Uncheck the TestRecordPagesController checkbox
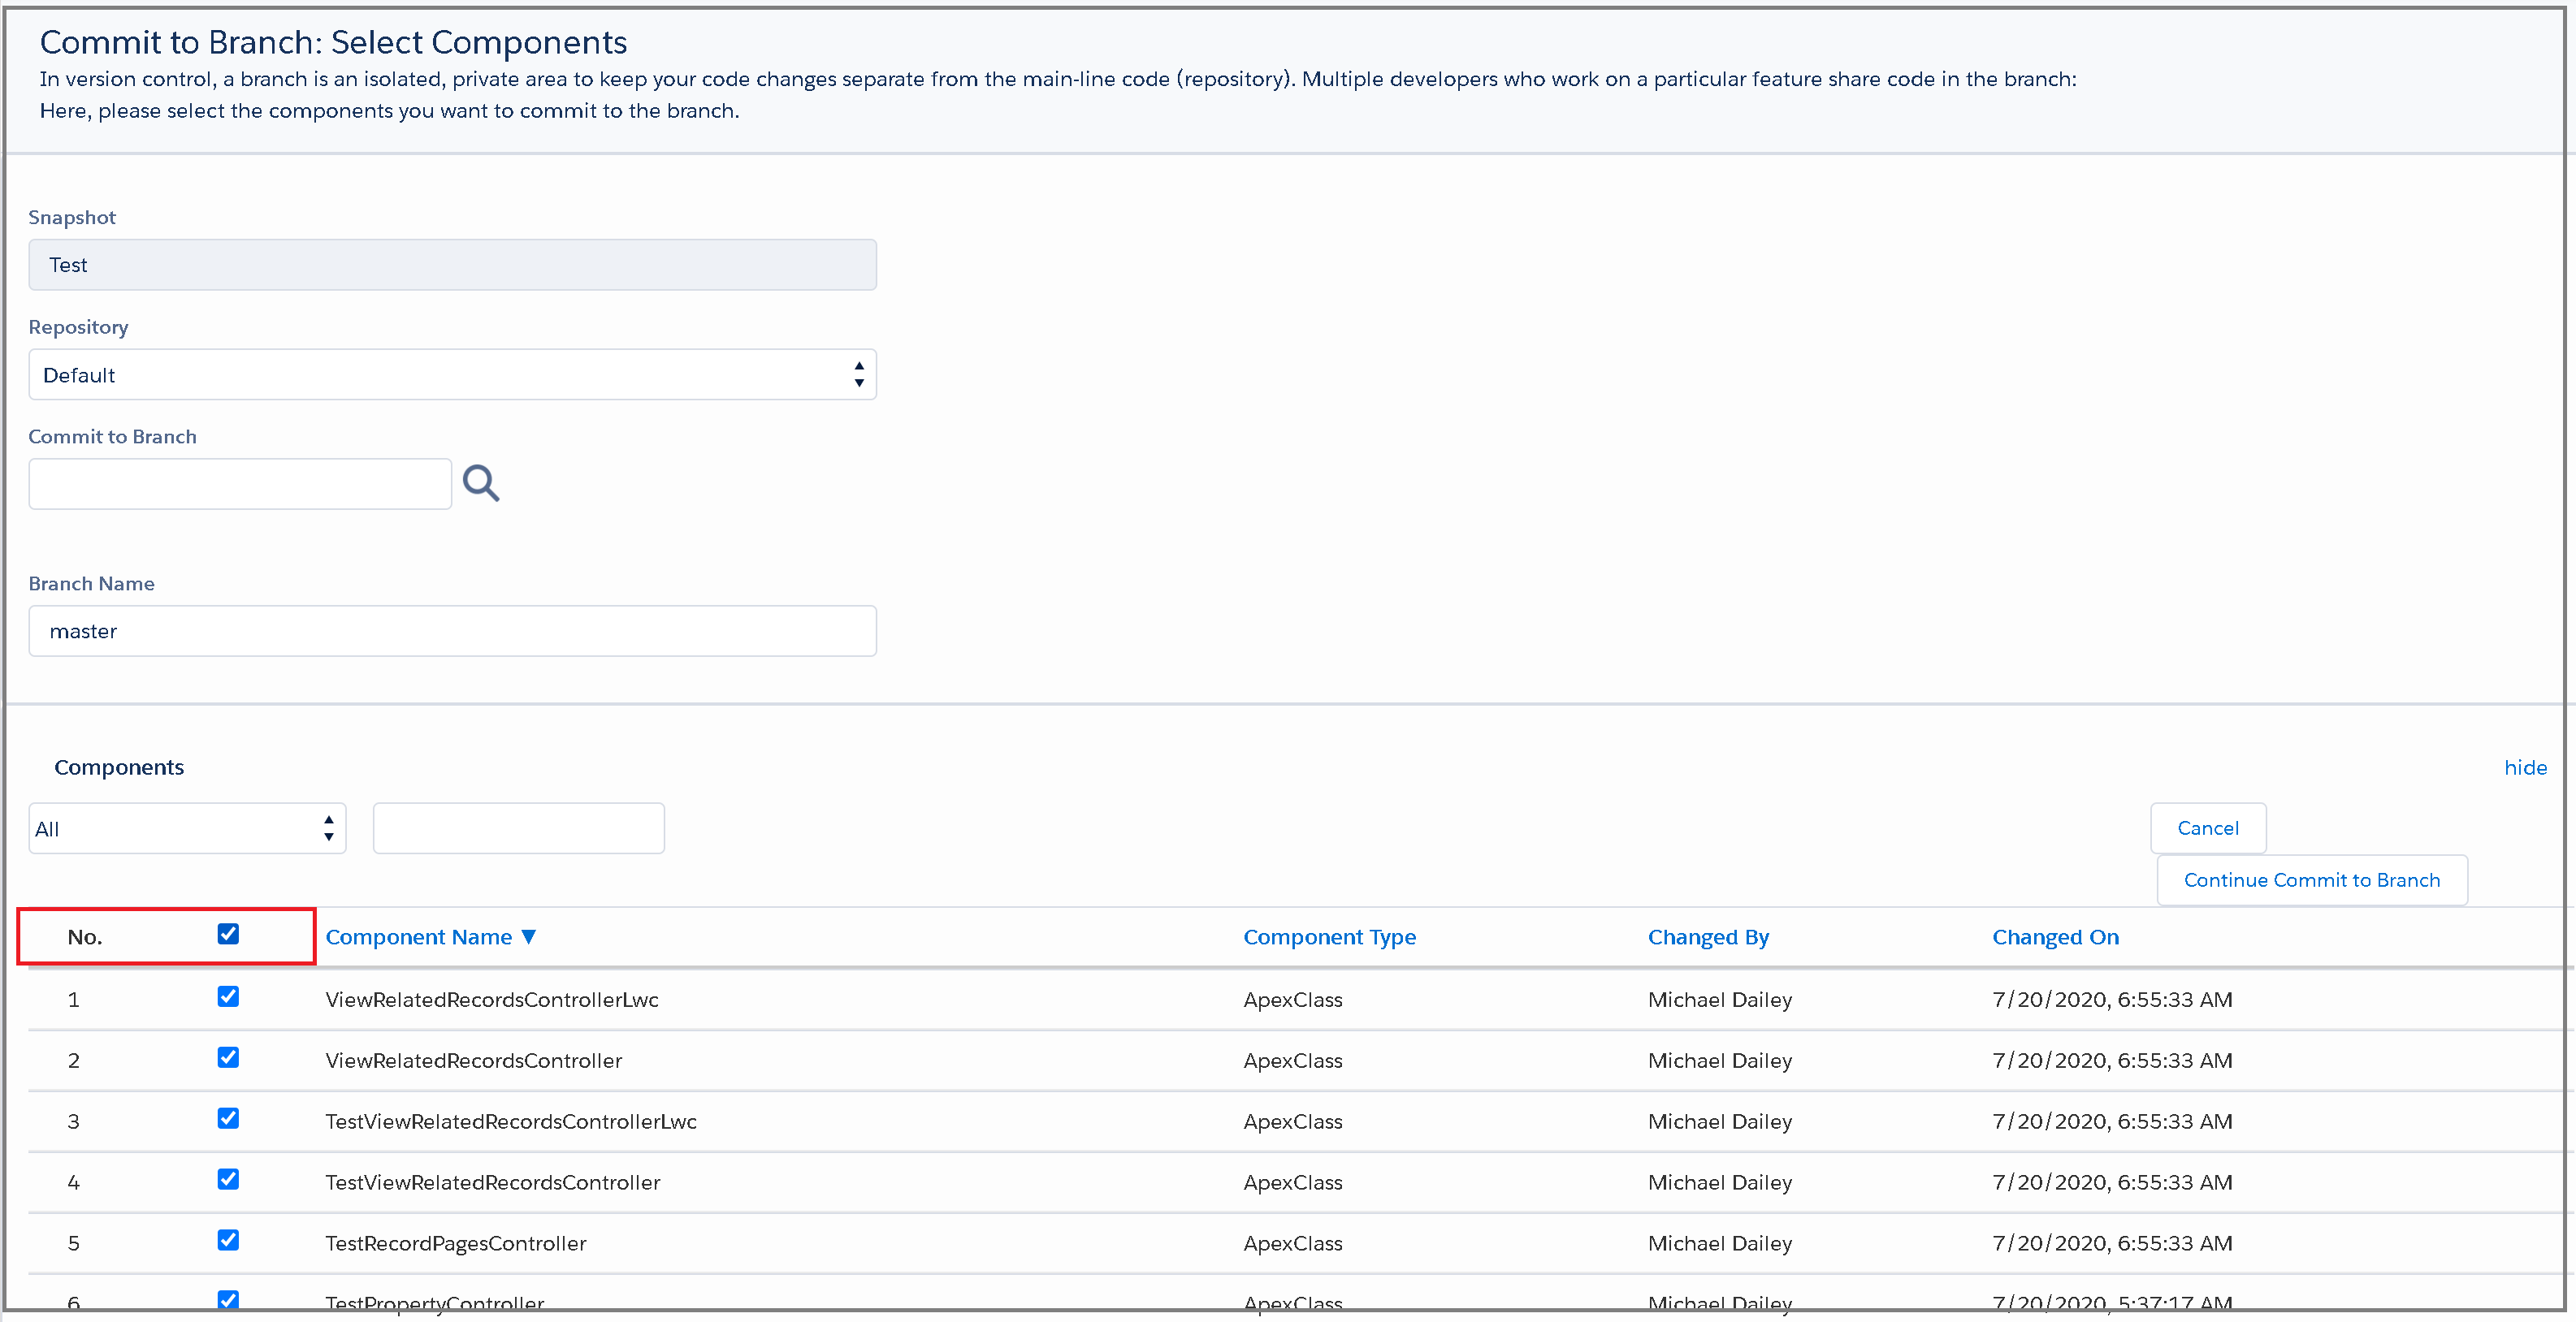Image resolution: width=2576 pixels, height=1322 pixels. (x=228, y=1240)
